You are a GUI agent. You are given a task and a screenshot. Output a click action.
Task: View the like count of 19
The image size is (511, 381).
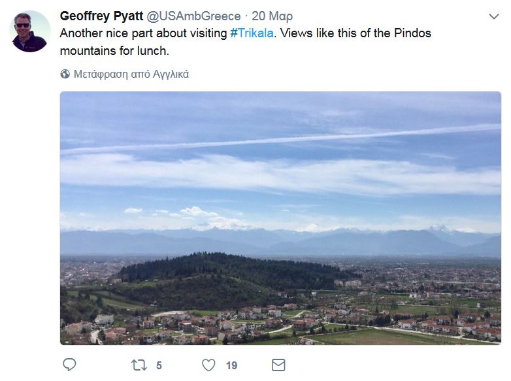(x=232, y=365)
